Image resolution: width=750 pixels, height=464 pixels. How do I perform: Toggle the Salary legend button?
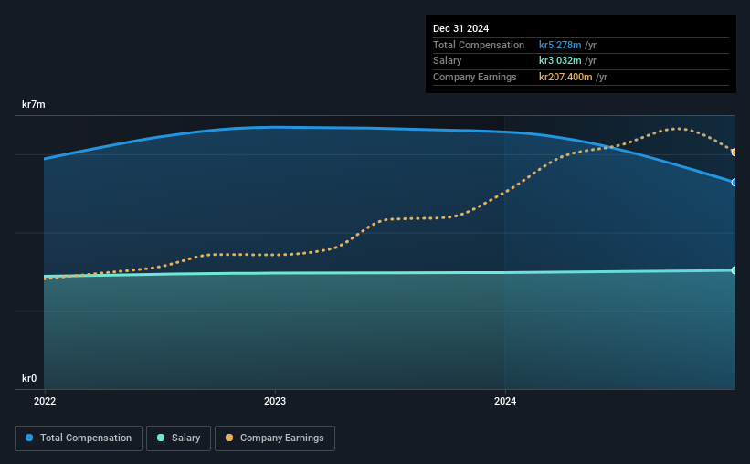pyautogui.click(x=178, y=438)
